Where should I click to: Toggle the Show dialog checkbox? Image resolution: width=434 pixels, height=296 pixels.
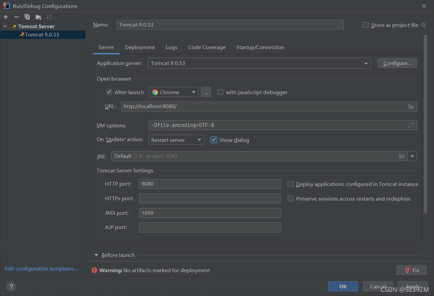coord(214,140)
